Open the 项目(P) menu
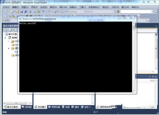159x115 pixels. (34, 7)
